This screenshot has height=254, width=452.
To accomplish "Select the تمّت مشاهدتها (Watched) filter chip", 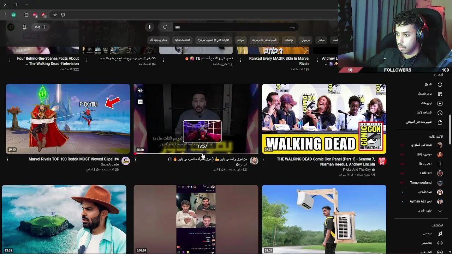I will (183, 40).
